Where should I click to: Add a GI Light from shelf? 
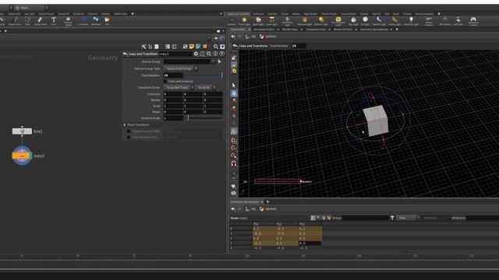tap(366, 21)
